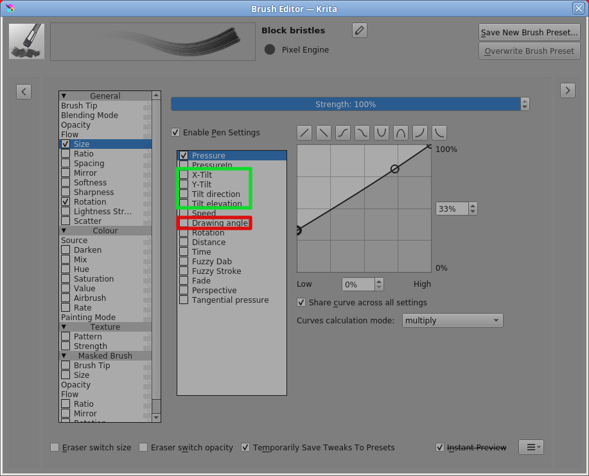Click the rename brush pencil icon
589x476 pixels.
click(x=360, y=30)
